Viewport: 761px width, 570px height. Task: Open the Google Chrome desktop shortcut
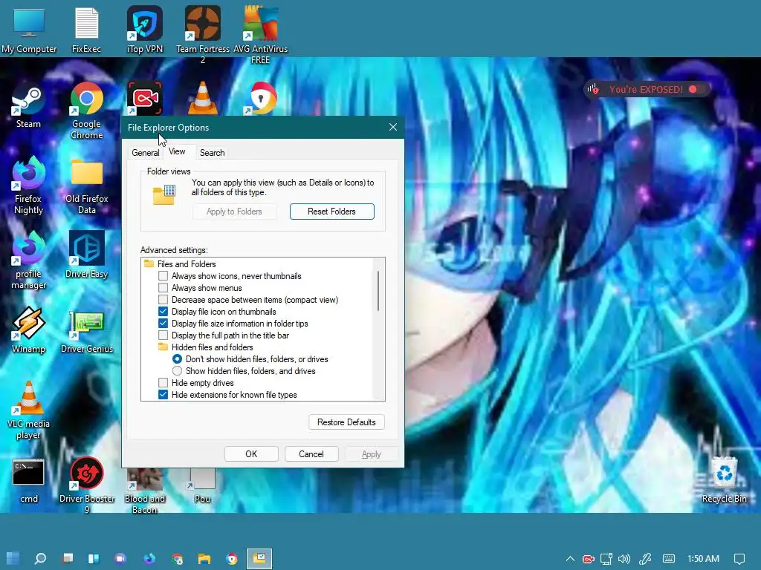pyautogui.click(x=87, y=111)
